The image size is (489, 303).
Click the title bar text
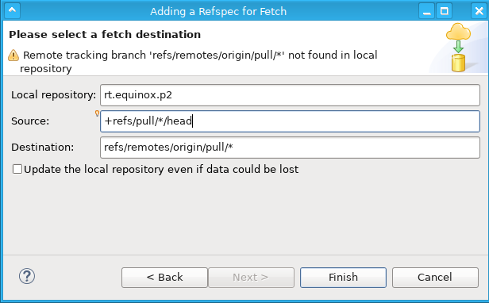pyautogui.click(x=218, y=12)
